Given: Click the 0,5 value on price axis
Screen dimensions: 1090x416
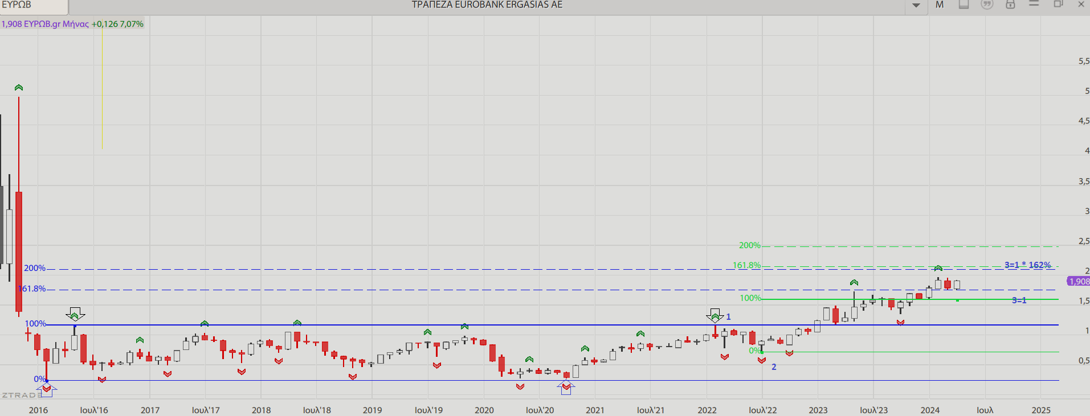Looking at the screenshot, I should pyautogui.click(x=1084, y=360).
